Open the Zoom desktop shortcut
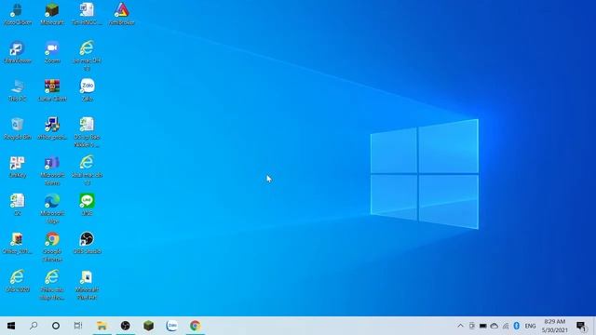The image size is (596, 335). 52,52
